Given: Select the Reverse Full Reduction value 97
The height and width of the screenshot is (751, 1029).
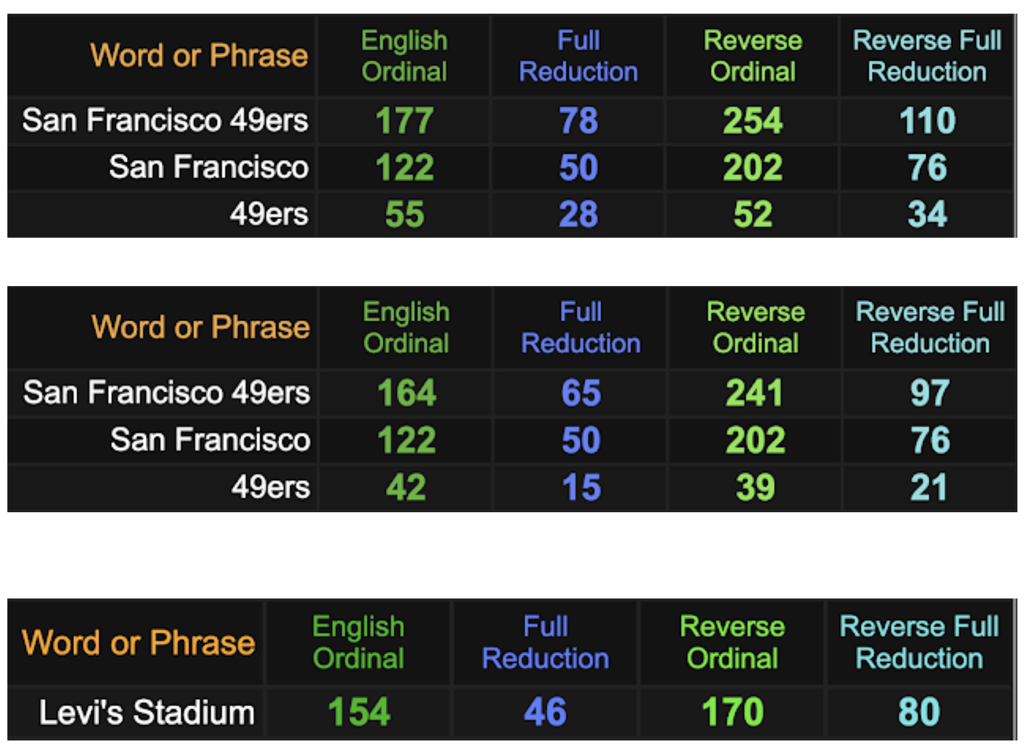Looking at the screenshot, I should click(x=930, y=393).
